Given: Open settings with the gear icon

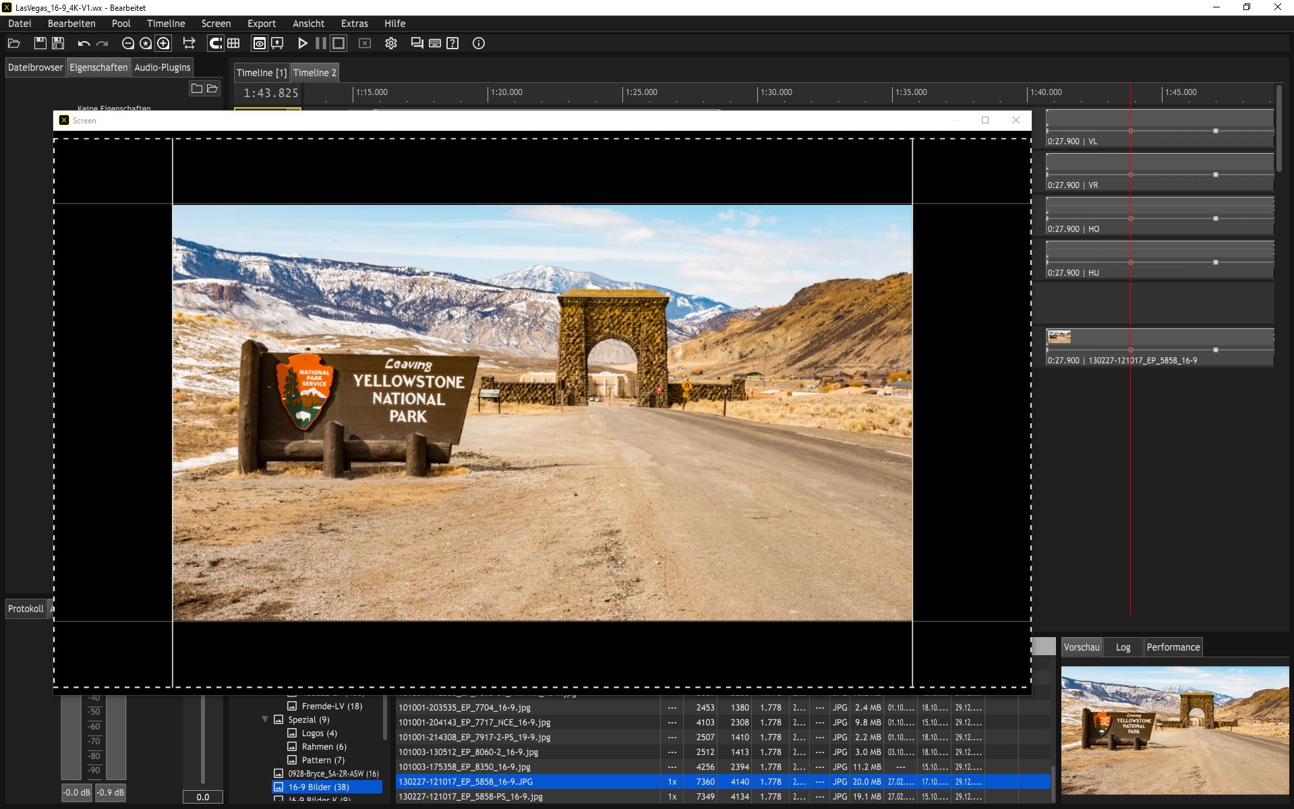Looking at the screenshot, I should tap(391, 43).
